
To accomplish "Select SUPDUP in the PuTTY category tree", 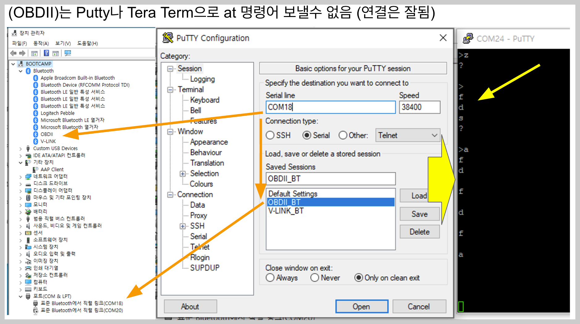I will point(205,268).
